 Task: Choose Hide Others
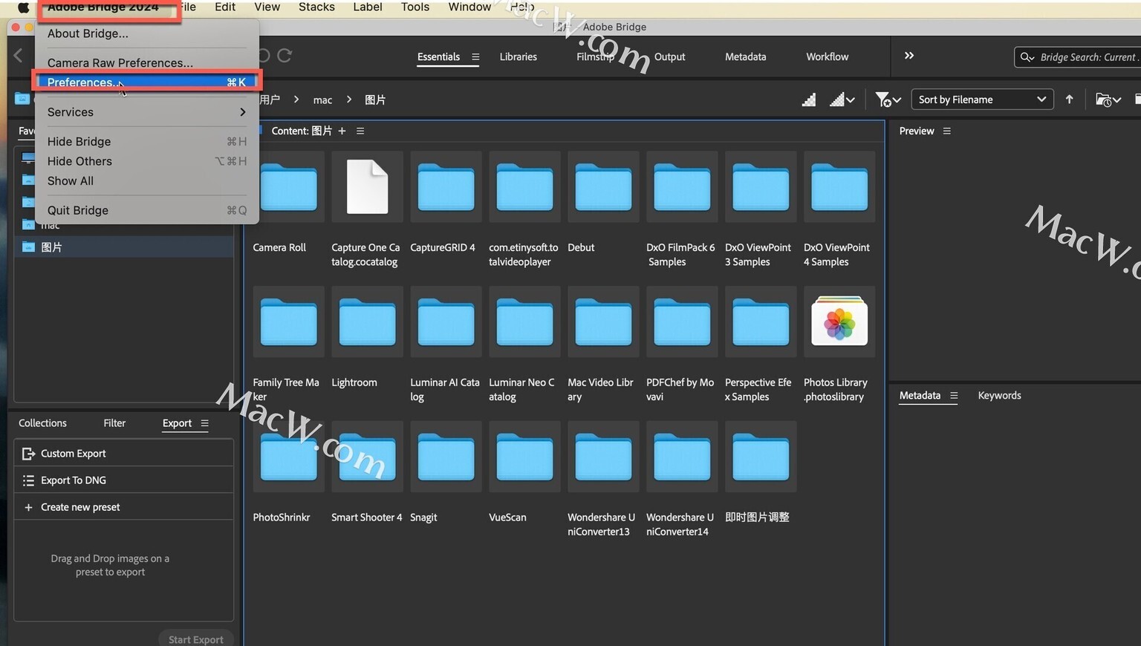point(146,161)
